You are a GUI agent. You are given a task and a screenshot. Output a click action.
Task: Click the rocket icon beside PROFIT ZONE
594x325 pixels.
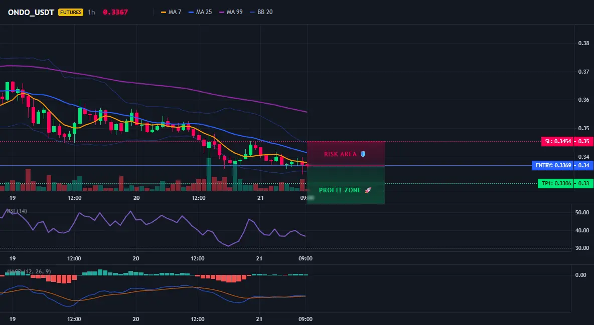point(368,190)
